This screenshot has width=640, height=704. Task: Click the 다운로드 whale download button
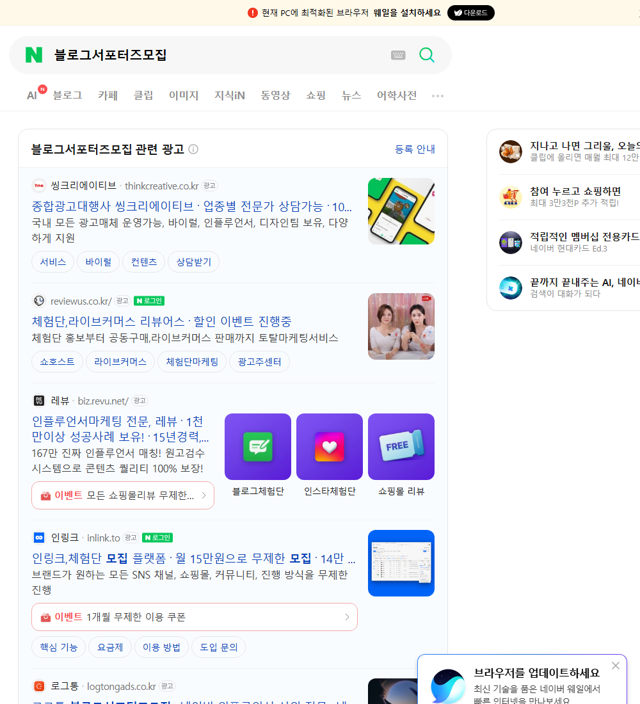(x=470, y=13)
